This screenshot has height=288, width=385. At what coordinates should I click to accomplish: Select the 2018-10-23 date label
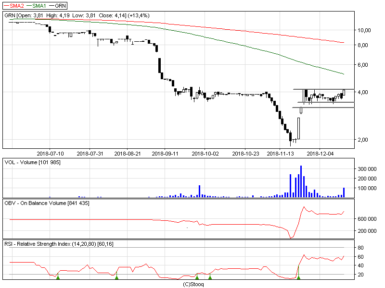coord(245,154)
